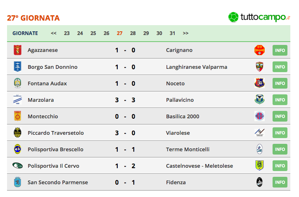Open INFO for Agazzanese vs Carignano
299x197 pixels.
[x=280, y=50]
